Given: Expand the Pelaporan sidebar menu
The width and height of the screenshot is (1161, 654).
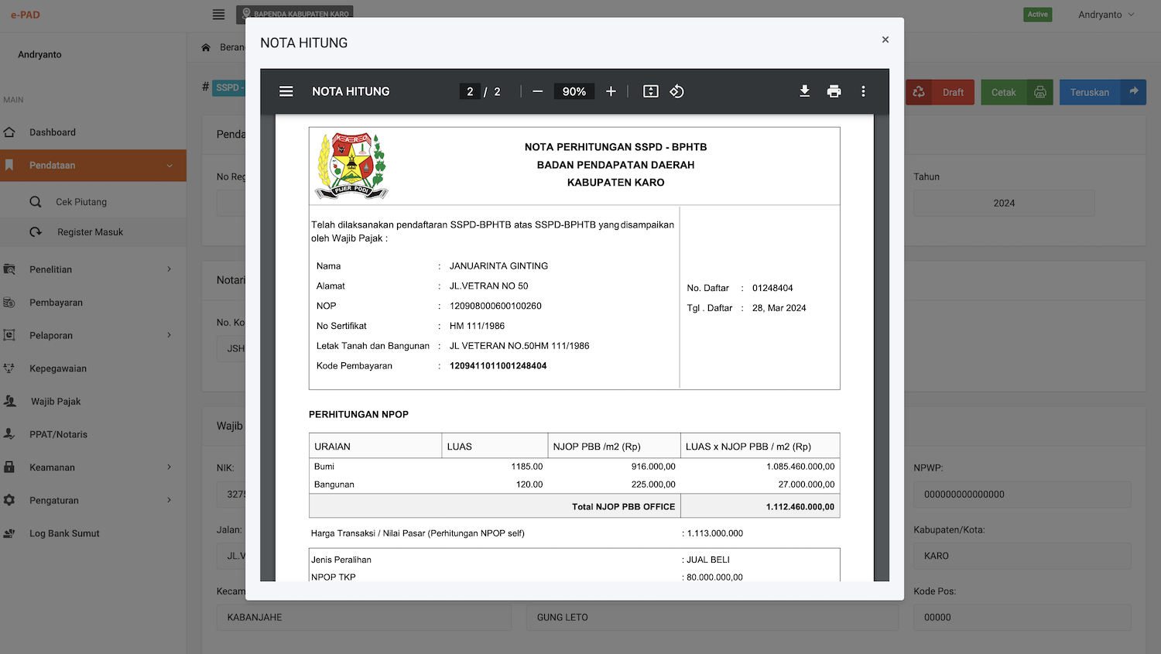Looking at the screenshot, I should (x=93, y=335).
